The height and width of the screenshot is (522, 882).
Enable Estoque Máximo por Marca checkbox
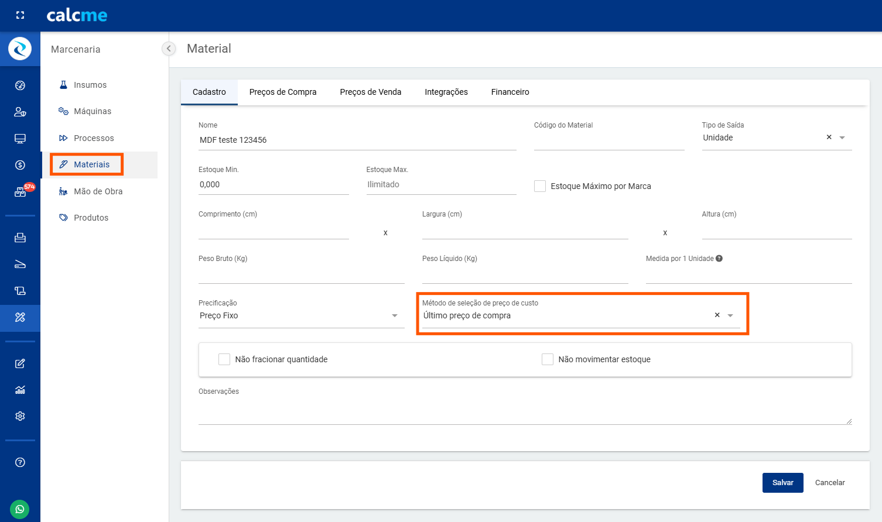point(540,186)
